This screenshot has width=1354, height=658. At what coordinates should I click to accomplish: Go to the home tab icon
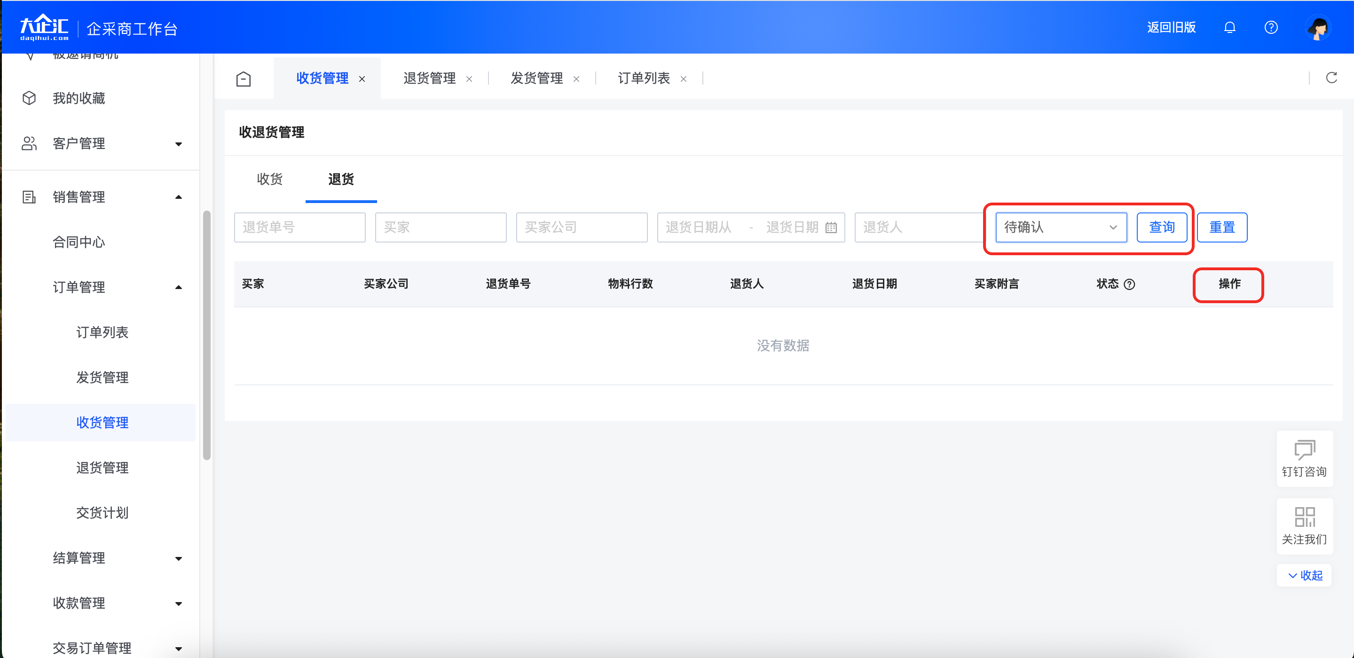(244, 79)
